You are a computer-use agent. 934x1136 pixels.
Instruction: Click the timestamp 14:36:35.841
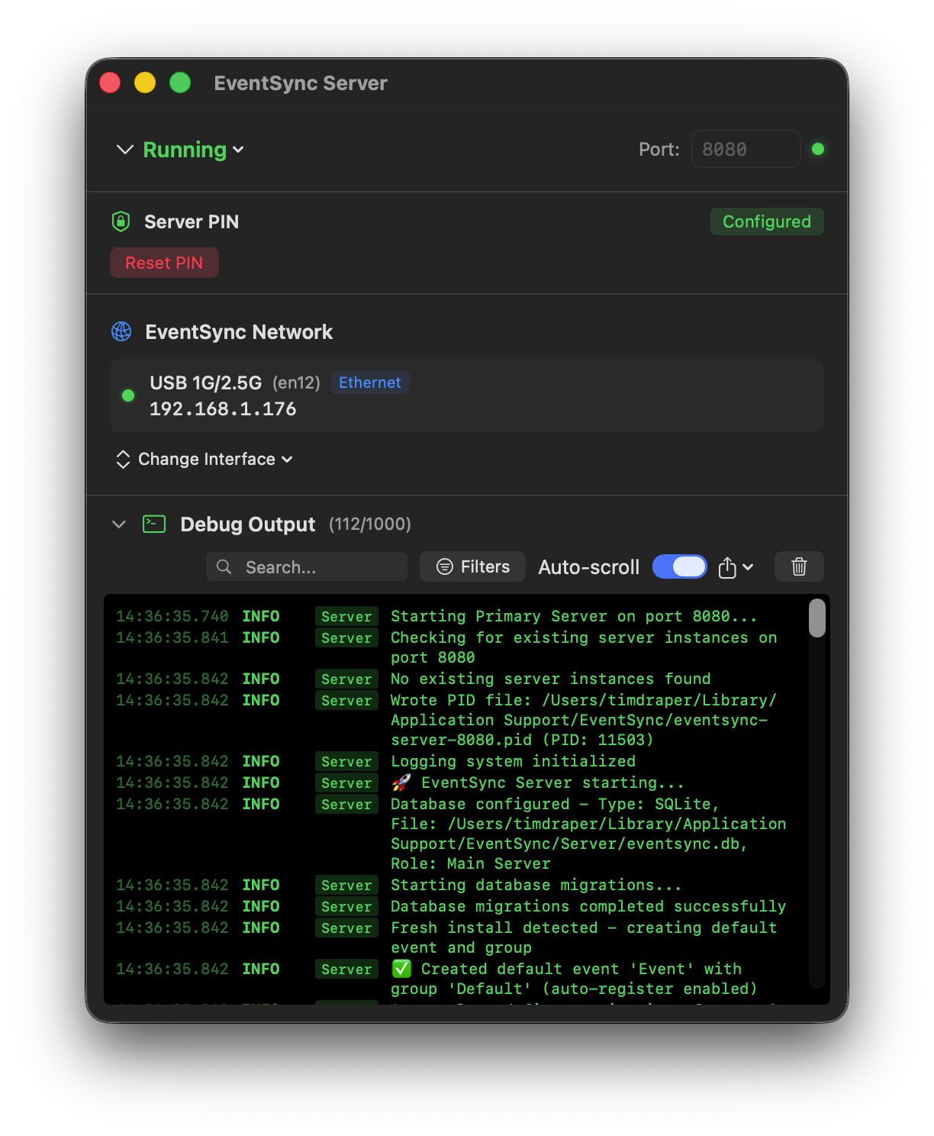point(172,637)
